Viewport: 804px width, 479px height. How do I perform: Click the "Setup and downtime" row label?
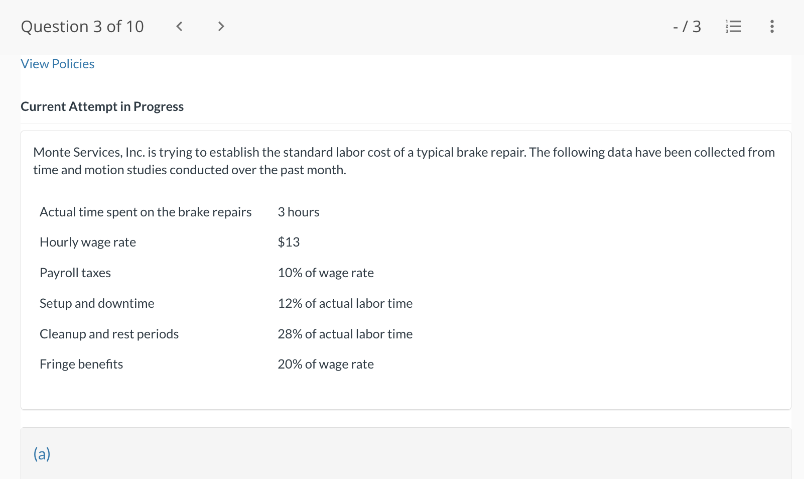click(x=97, y=303)
